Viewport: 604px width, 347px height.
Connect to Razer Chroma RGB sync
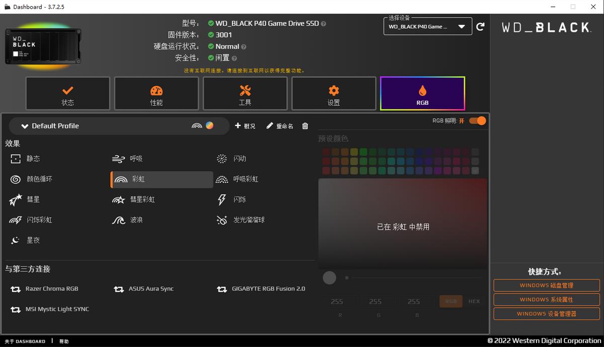click(51, 289)
